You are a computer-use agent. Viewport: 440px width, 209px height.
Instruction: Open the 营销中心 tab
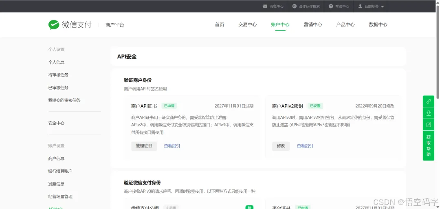pyautogui.click(x=312, y=25)
